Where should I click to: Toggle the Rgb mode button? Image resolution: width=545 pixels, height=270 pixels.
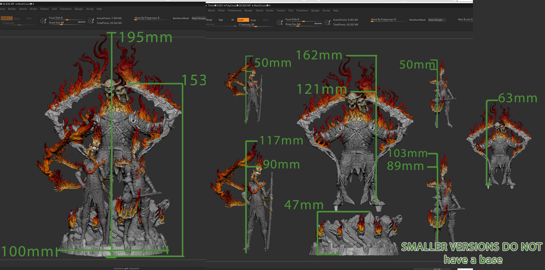pyautogui.click(x=221, y=20)
